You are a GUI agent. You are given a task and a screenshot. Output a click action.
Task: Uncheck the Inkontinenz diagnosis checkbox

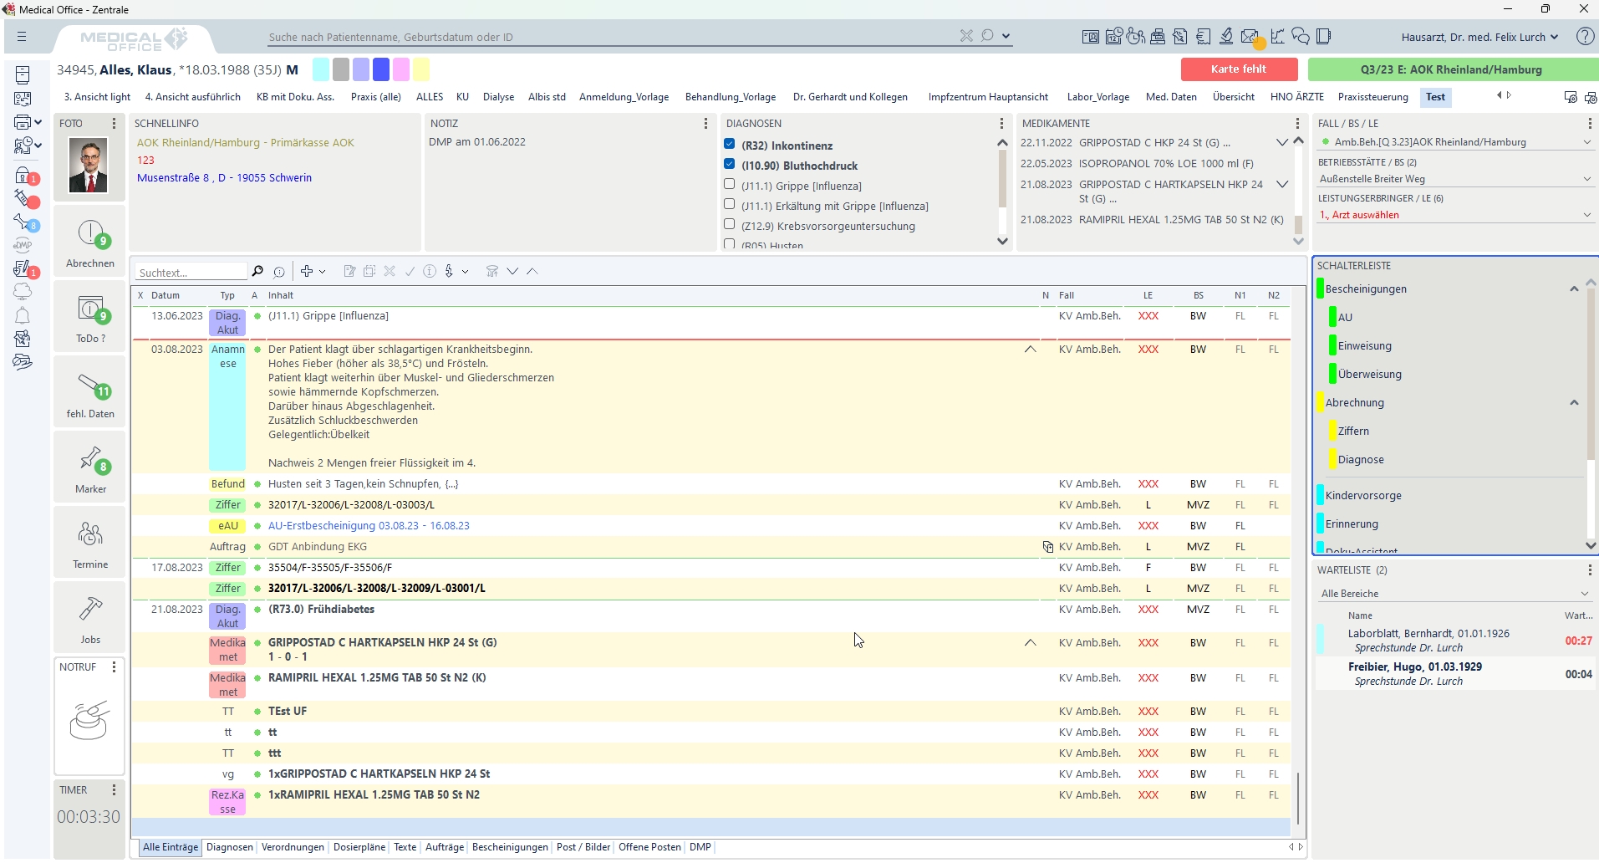[x=730, y=145]
